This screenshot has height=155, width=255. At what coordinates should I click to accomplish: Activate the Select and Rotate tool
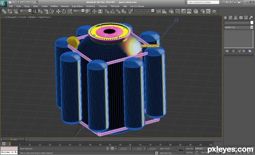pyautogui.click(x=64, y=11)
